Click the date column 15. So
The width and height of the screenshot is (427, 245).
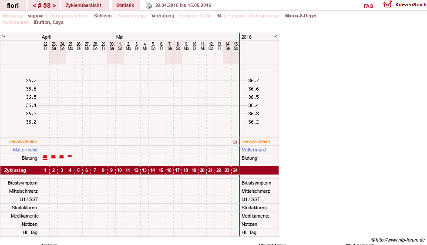pos(236,46)
